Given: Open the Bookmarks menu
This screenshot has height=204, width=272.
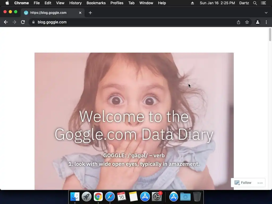Looking at the screenshot, I should (96, 3).
